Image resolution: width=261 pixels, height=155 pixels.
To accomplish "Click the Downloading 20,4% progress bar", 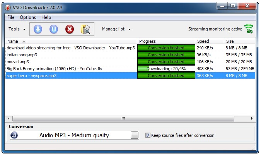I will (x=166, y=69).
